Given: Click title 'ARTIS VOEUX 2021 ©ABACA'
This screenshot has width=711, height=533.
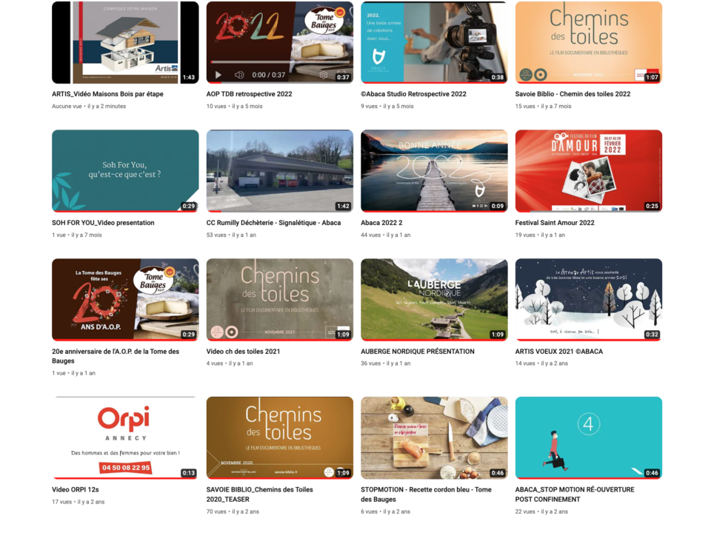Looking at the screenshot, I should (x=559, y=352).
